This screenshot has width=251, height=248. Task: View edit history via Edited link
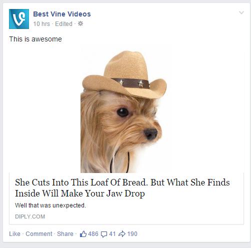(x=63, y=24)
